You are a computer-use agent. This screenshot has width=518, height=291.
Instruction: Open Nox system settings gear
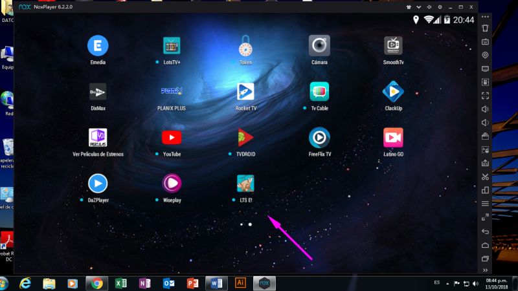point(440,7)
